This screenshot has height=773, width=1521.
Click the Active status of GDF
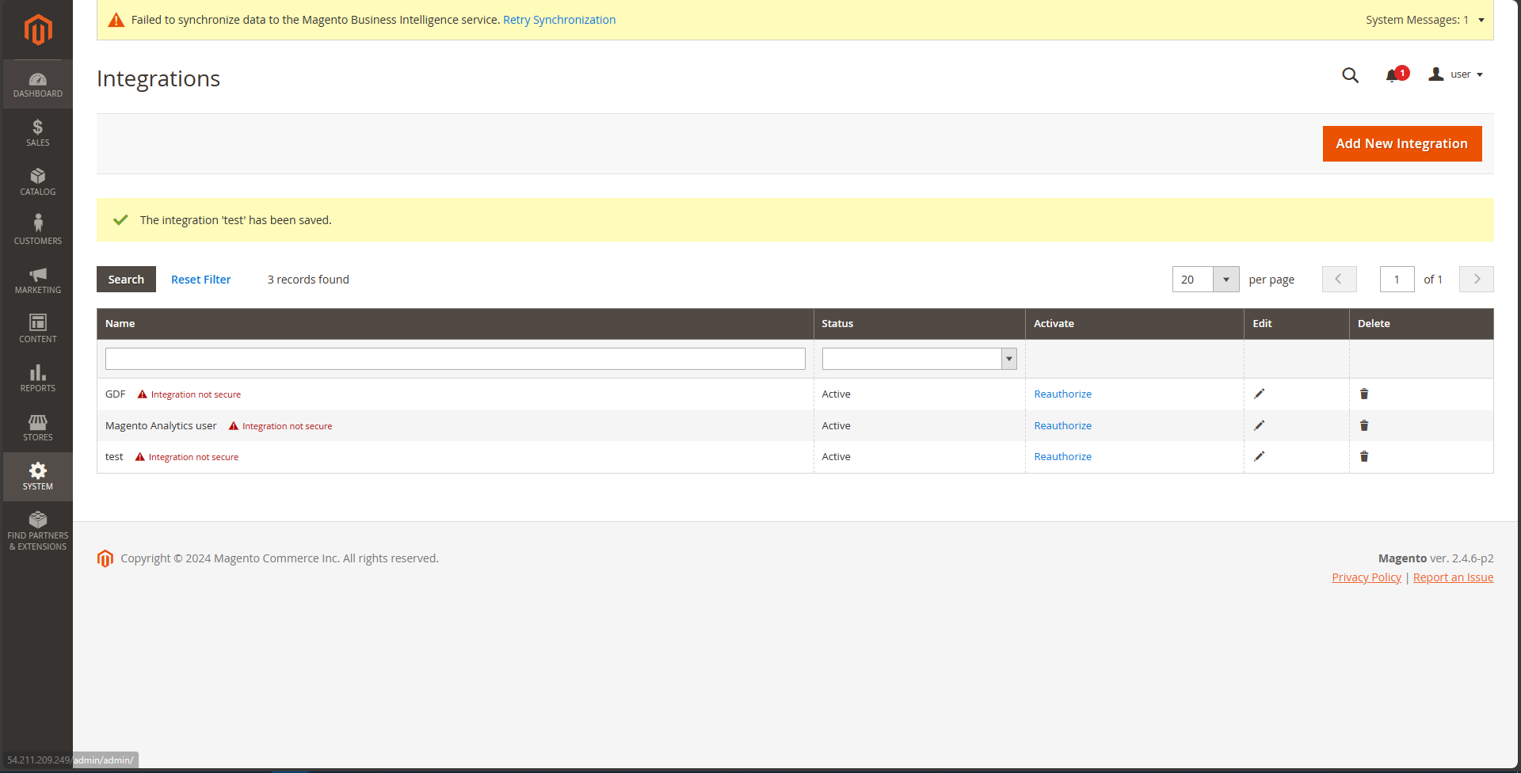tap(836, 394)
